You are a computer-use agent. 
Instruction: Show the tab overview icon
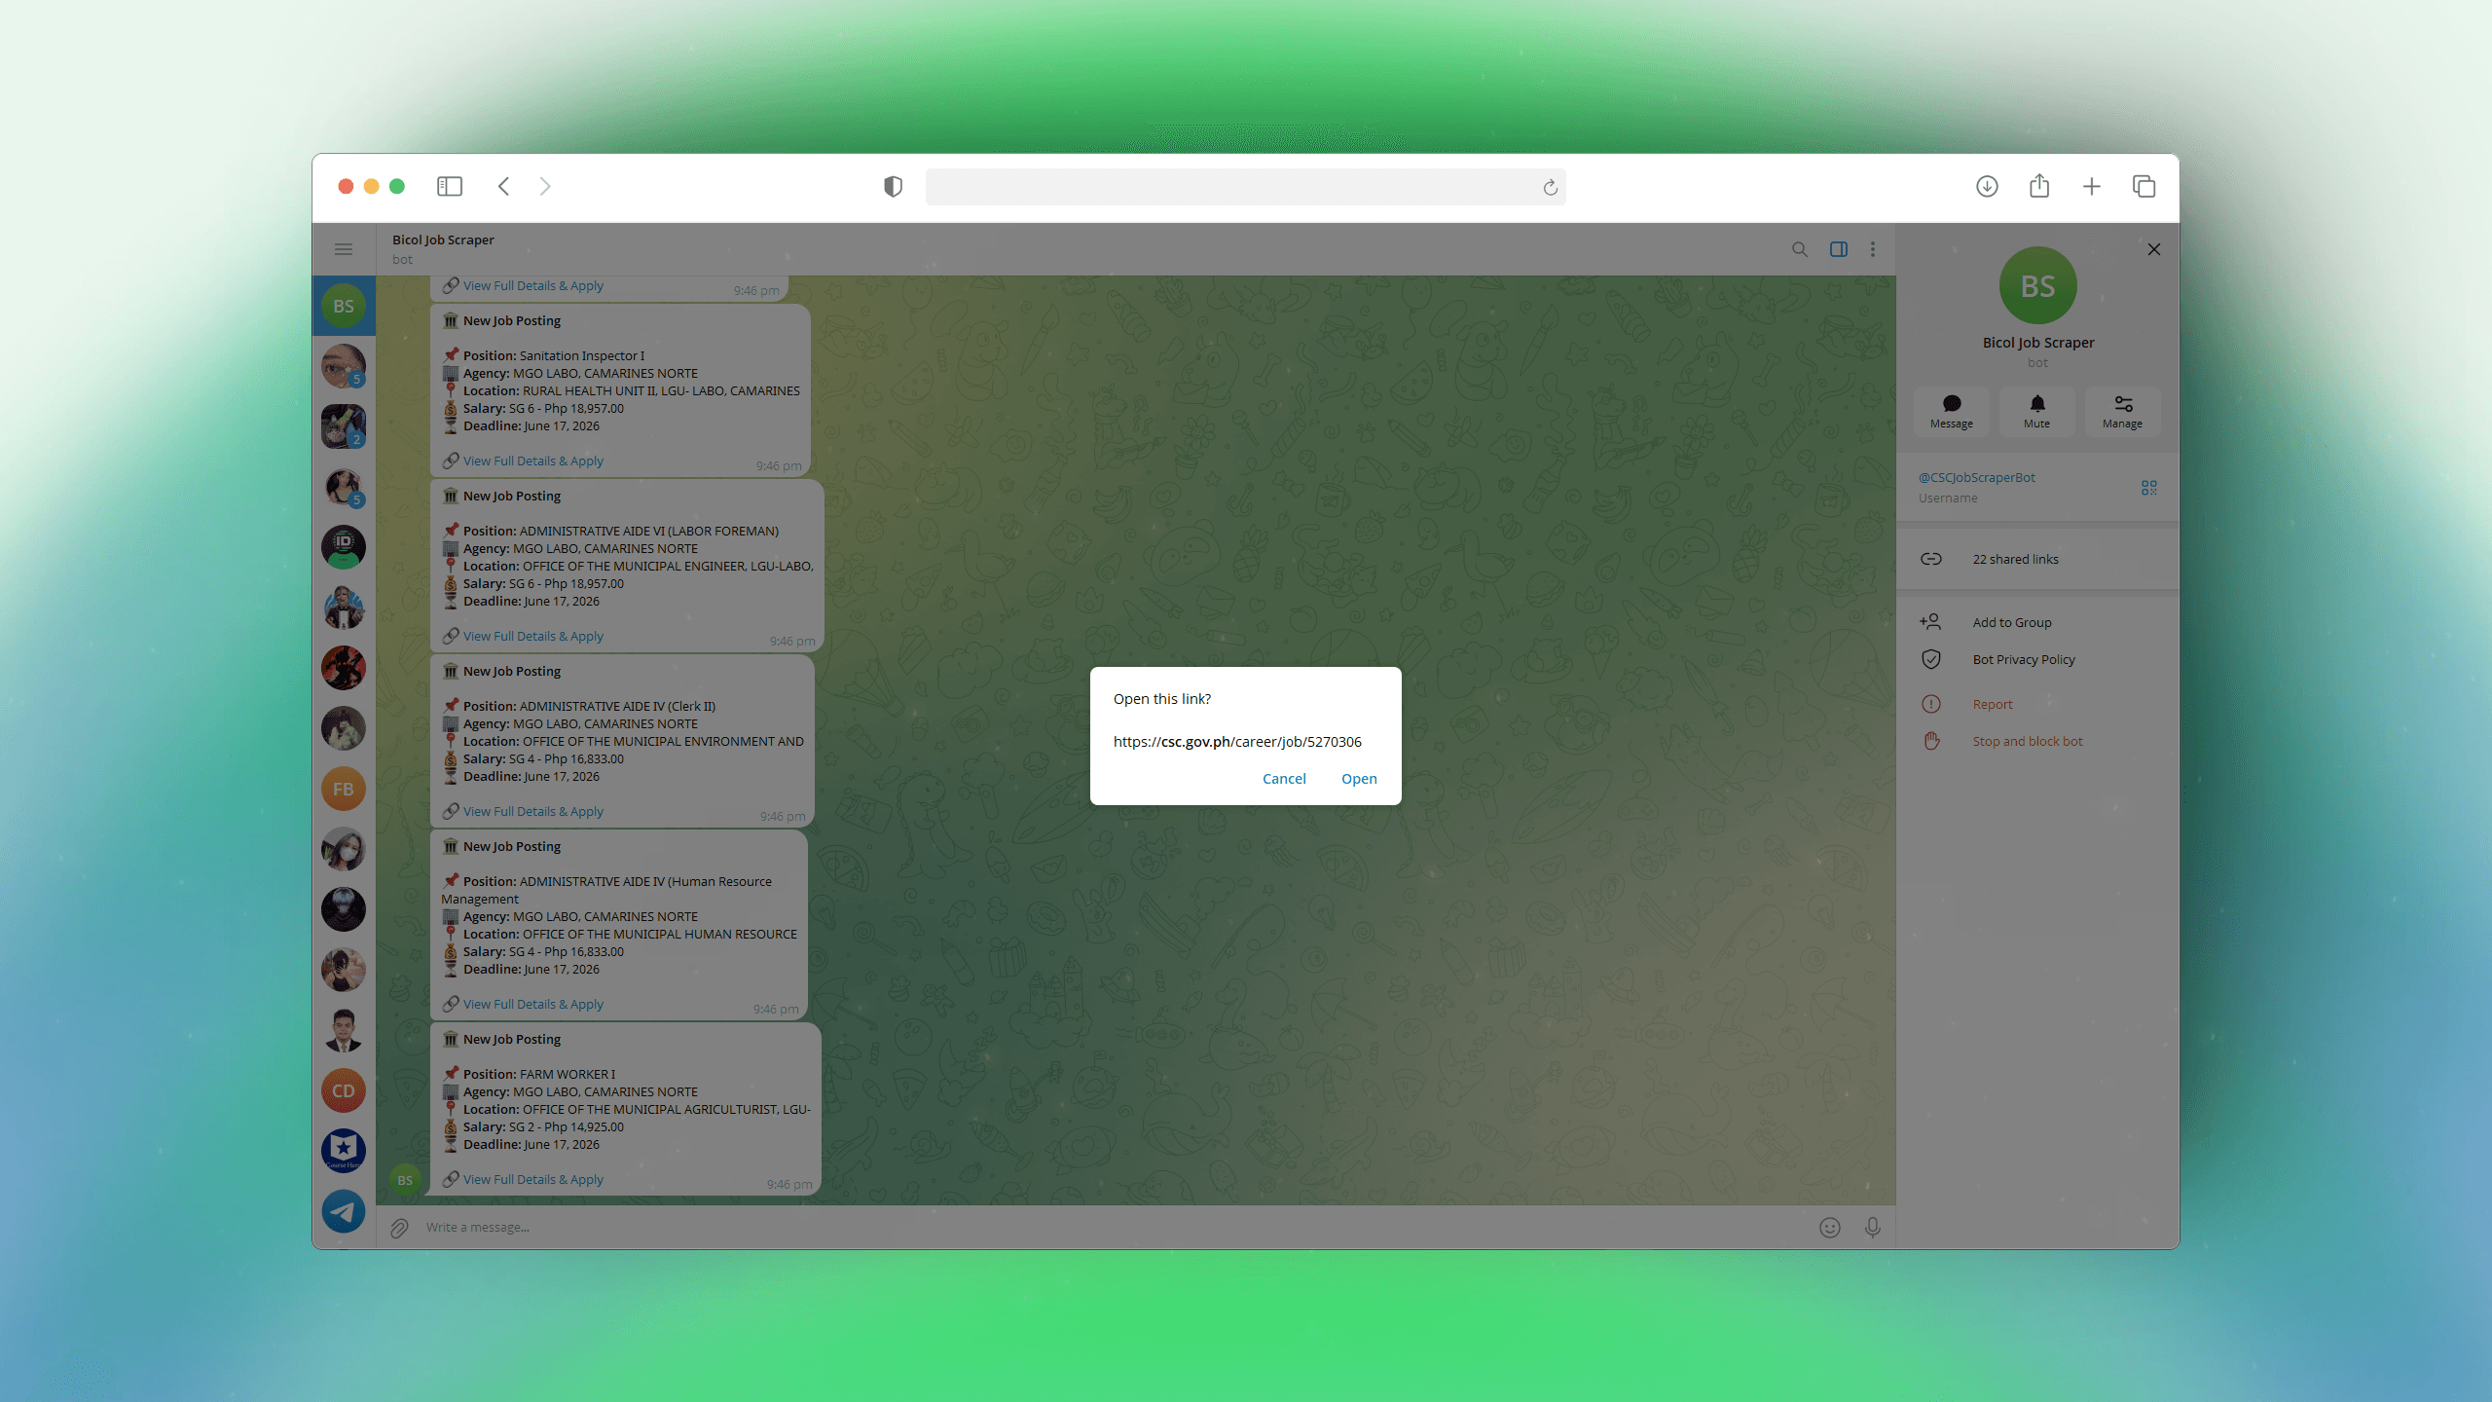[x=2144, y=186]
